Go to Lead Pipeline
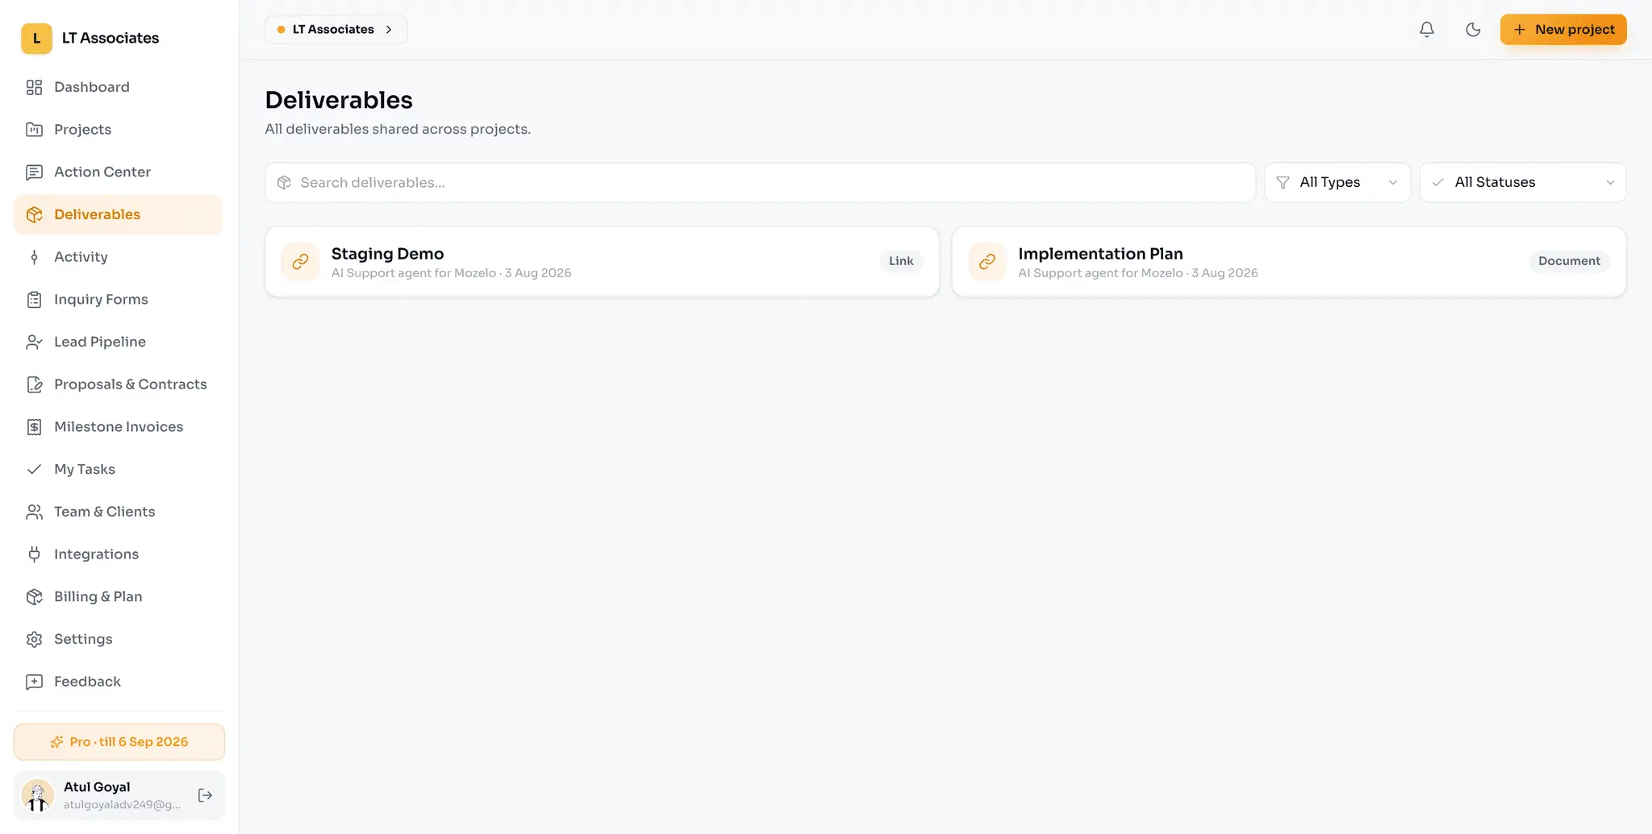The height and width of the screenshot is (834, 1652). point(119,342)
